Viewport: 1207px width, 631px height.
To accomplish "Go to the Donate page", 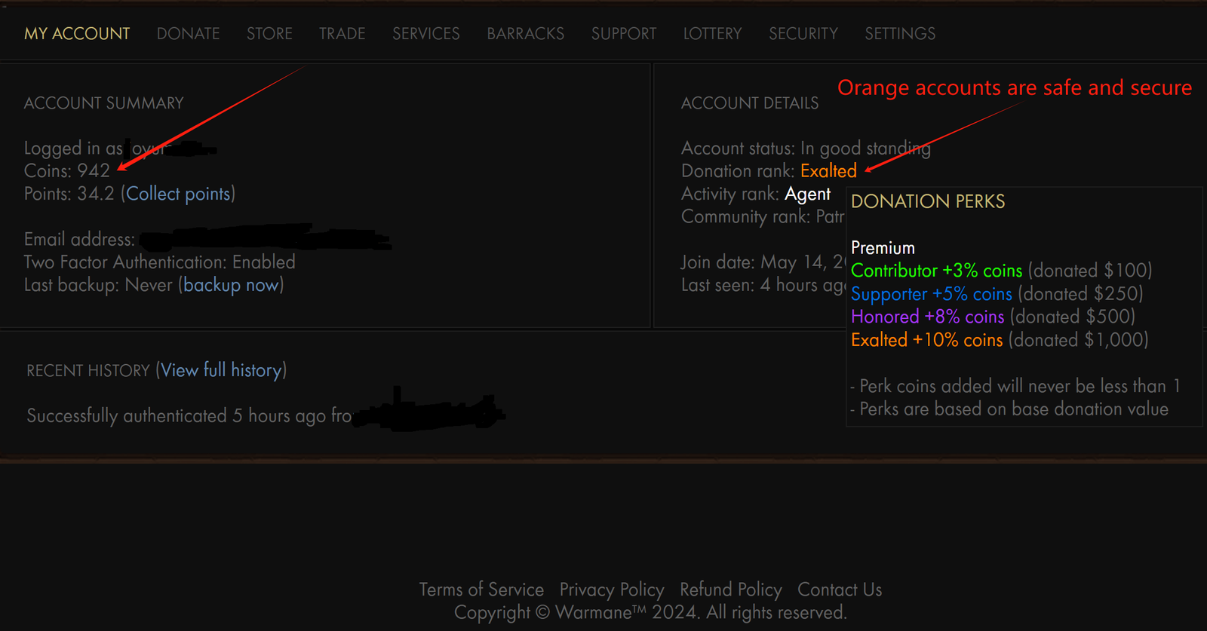I will (x=189, y=34).
